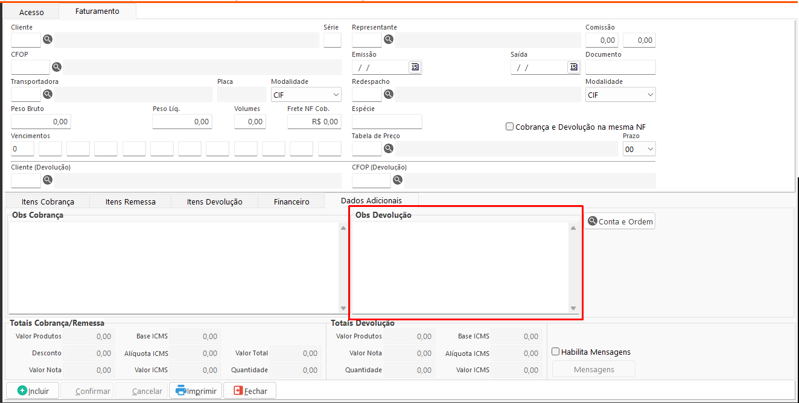
Task: Click the Transportadora search icon
Action: pos(48,94)
